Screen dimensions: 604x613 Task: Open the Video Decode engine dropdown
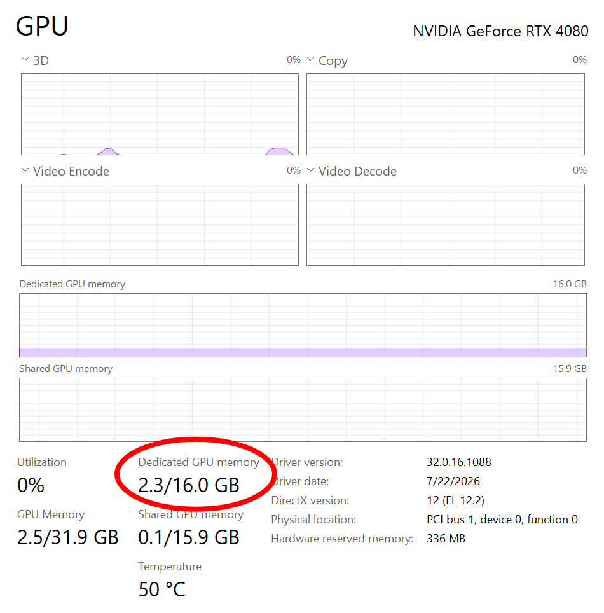click(x=310, y=170)
